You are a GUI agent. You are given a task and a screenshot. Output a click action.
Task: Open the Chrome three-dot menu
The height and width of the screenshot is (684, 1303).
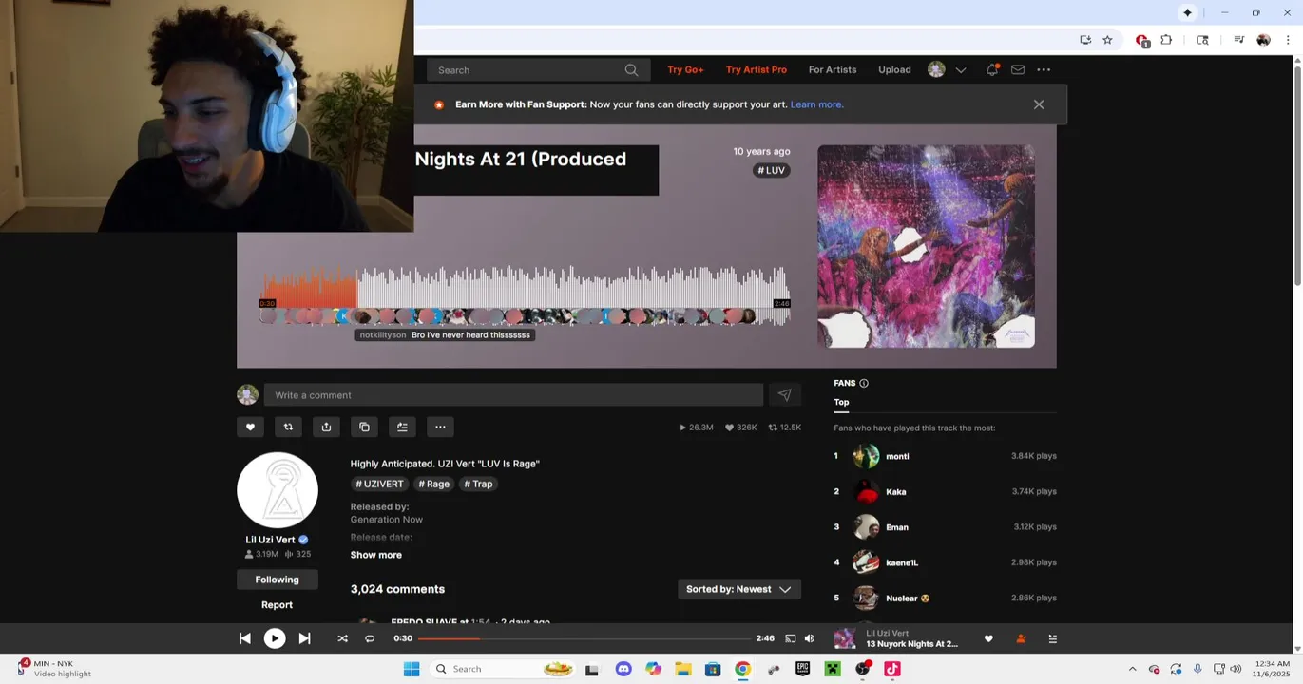click(1288, 40)
